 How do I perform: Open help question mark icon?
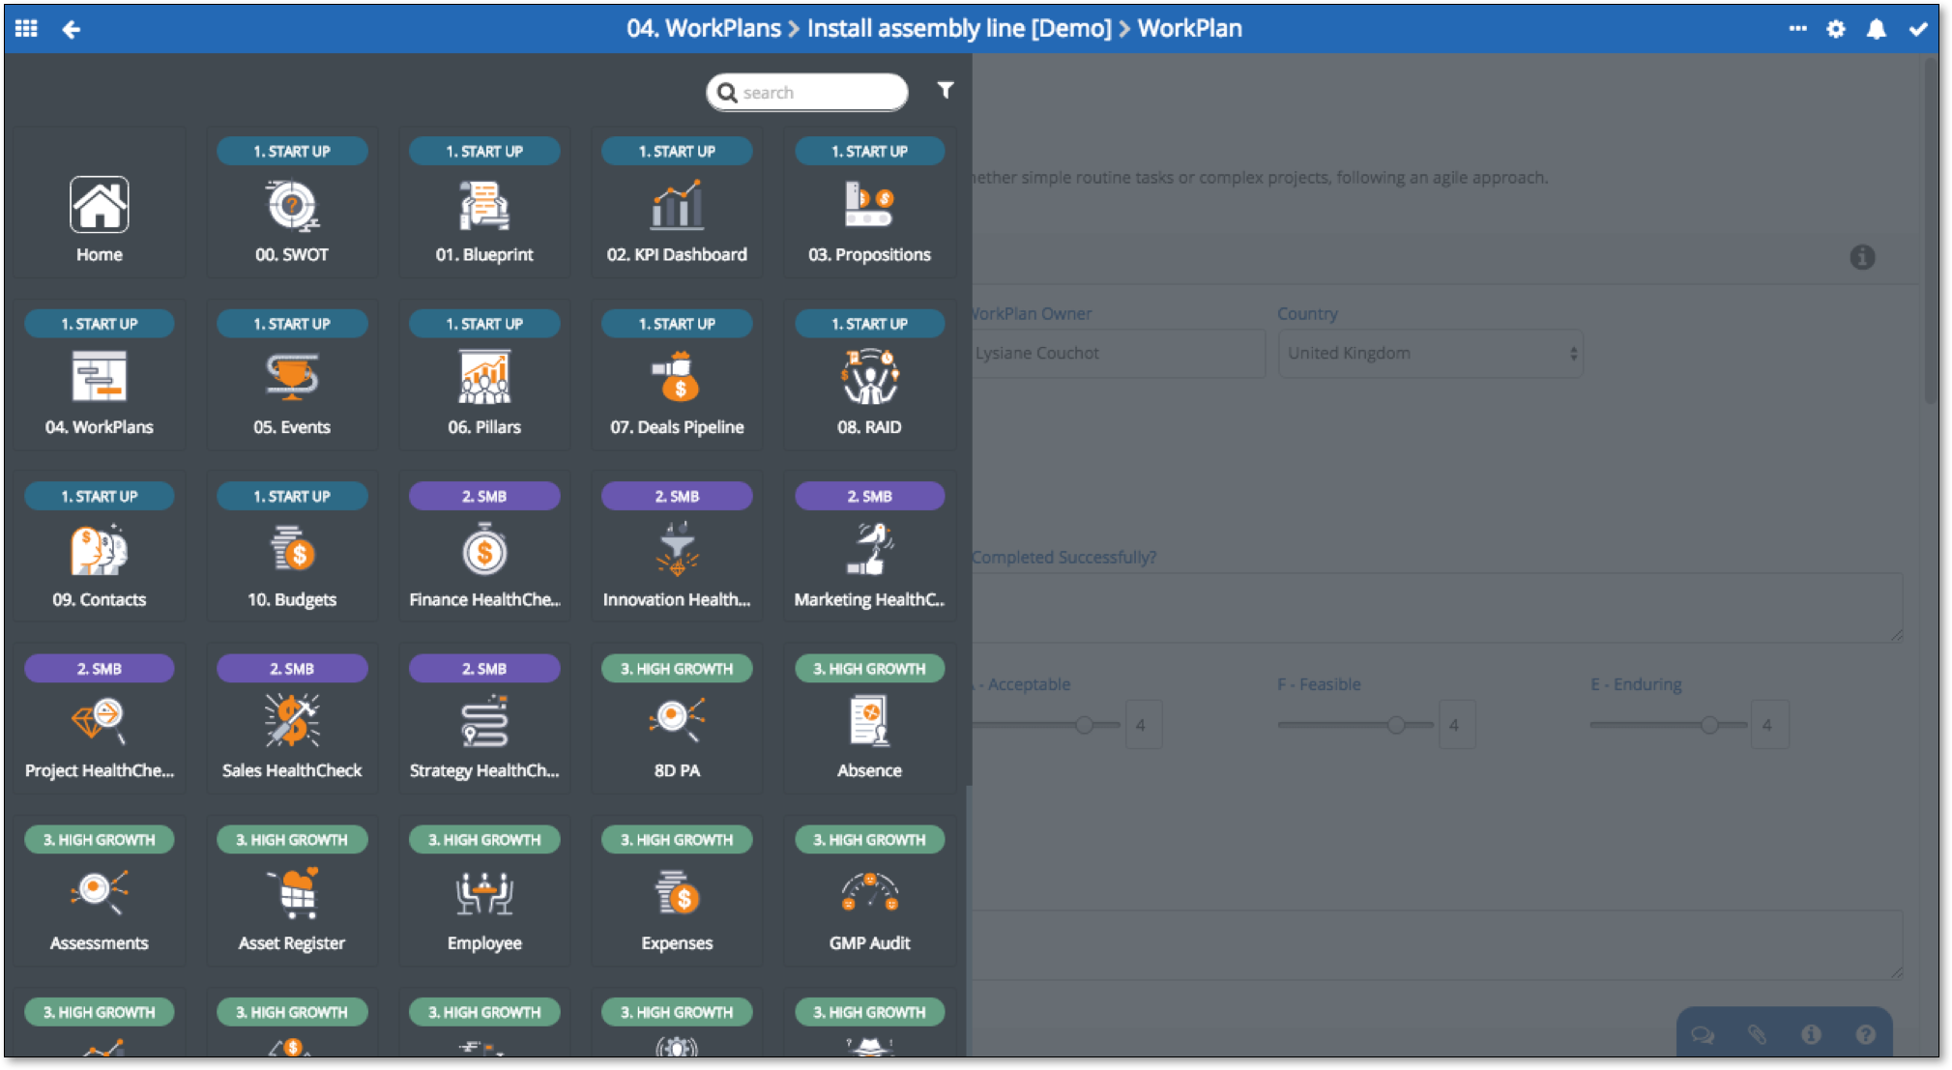pyautogui.click(x=1865, y=1035)
